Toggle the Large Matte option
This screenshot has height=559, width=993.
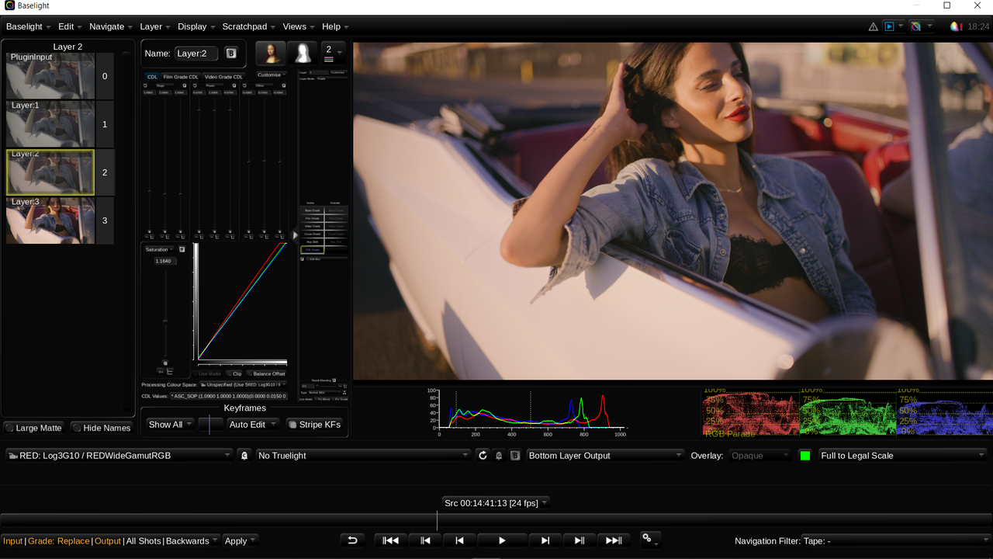click(x=33, y=428)
